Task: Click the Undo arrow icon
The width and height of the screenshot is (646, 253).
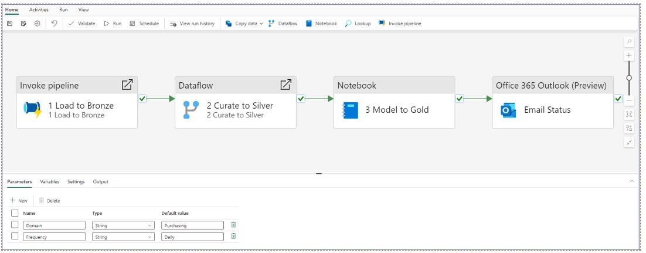Action: [55, 23]
